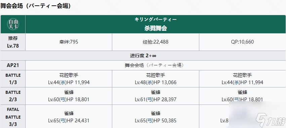Screen dimensions: 286x128
Task: Open the 弓 class link for Lv.65 雀蜂 HP 50,385
Action: point(150,121)
